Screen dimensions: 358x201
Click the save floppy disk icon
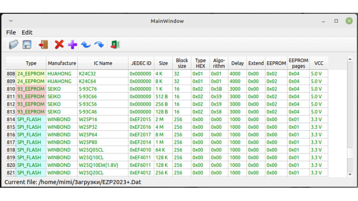[x=27, y=45]
